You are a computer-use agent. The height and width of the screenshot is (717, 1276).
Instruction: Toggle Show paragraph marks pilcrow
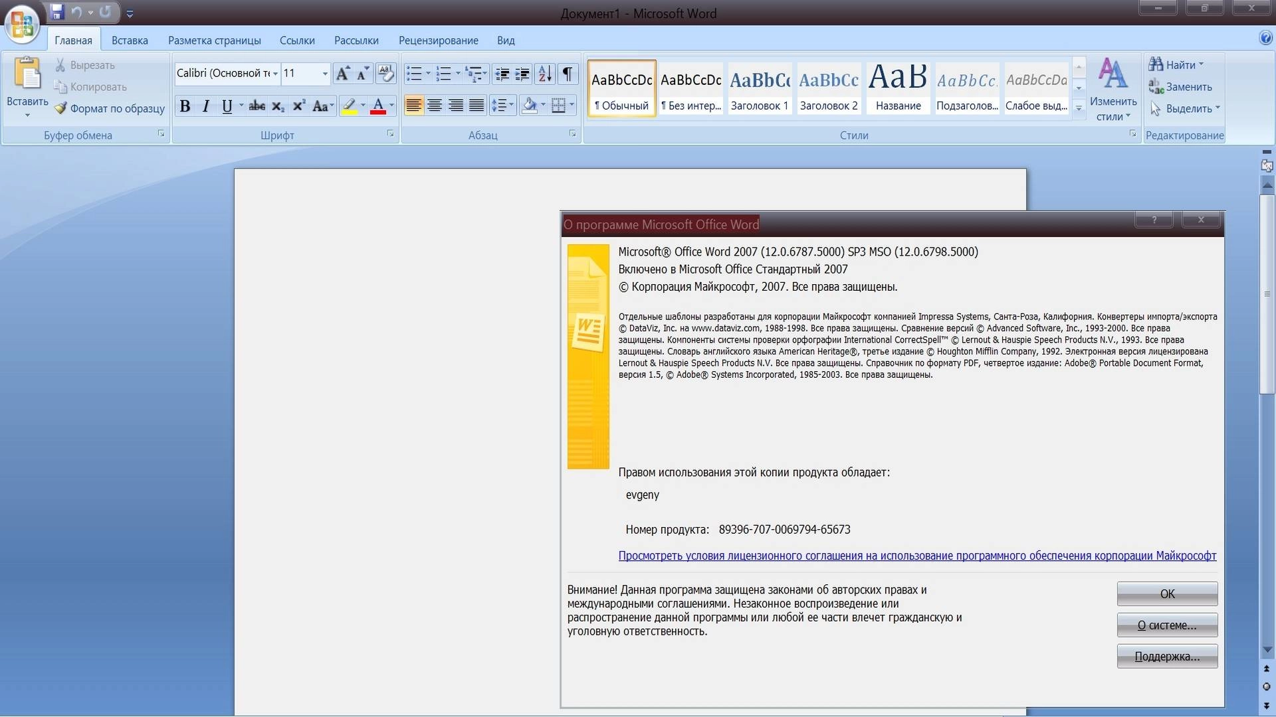click(x=567, y=73)
